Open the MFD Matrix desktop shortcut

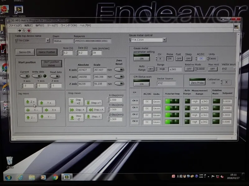pyautogui.click(x=19, y=11)
